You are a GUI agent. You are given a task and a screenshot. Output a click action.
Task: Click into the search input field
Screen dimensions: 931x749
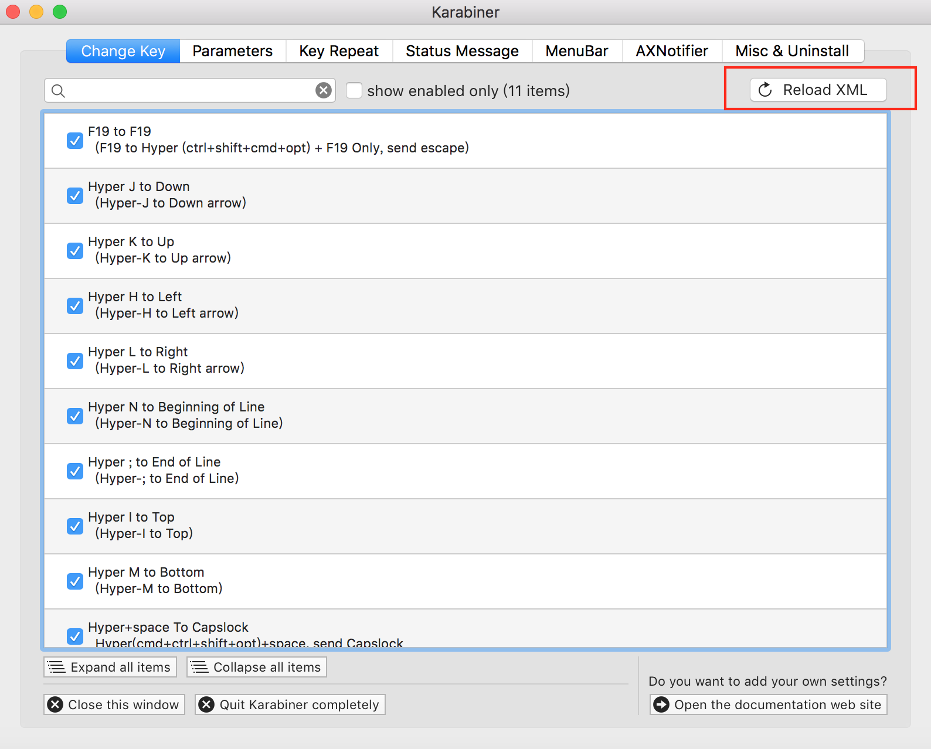[x=191, y=90]
